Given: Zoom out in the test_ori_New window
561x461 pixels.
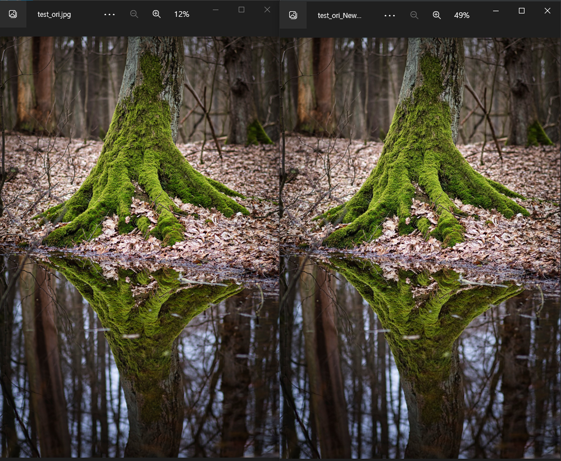Looking at the screenshot, I should click(x=414, y=15).
